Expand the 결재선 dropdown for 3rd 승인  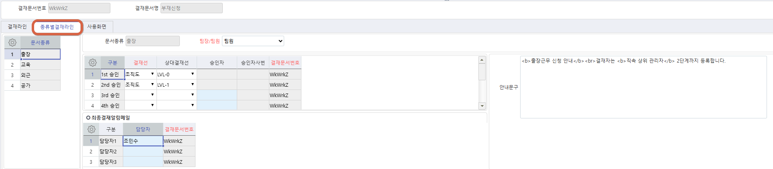pos(152,95)
